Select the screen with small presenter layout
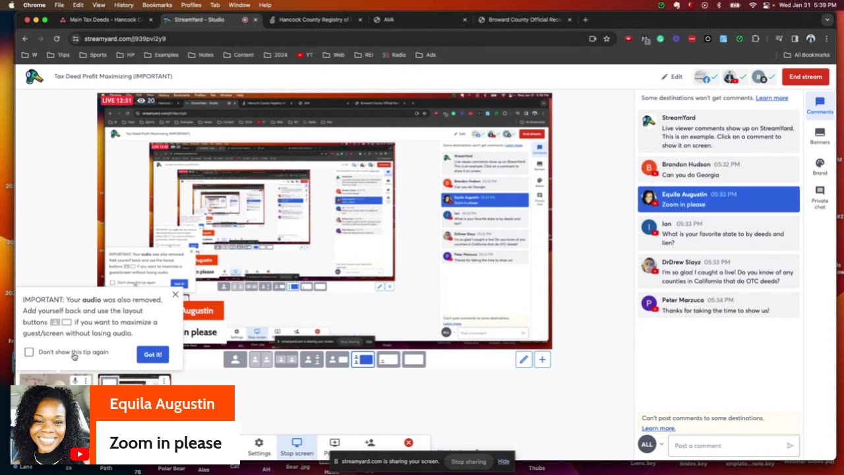Image resolution: width=844 pixels, height=475 pixels. (x=388, y=360)
